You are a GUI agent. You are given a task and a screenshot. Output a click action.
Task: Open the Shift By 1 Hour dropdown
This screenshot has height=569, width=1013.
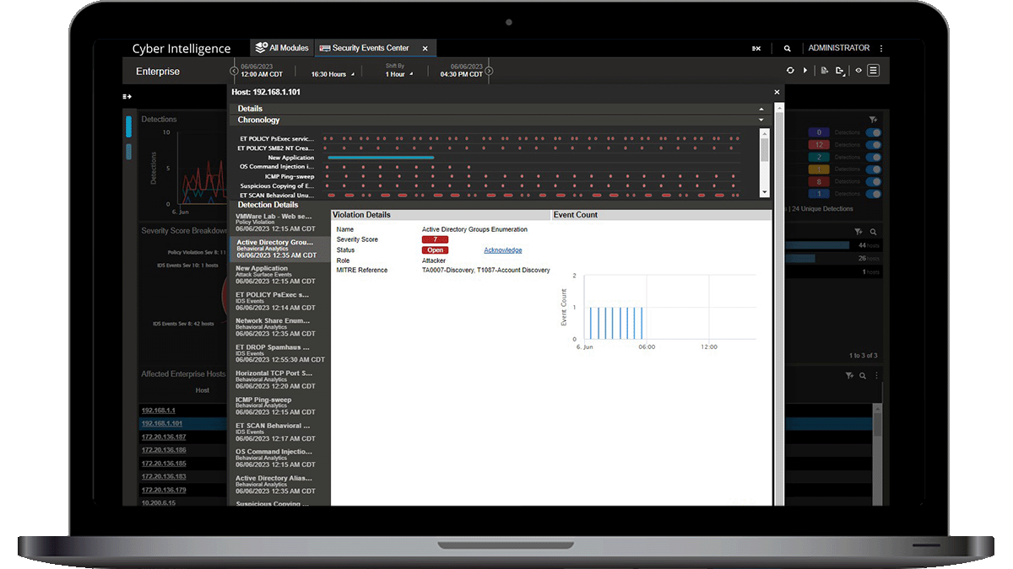[398, 74]
